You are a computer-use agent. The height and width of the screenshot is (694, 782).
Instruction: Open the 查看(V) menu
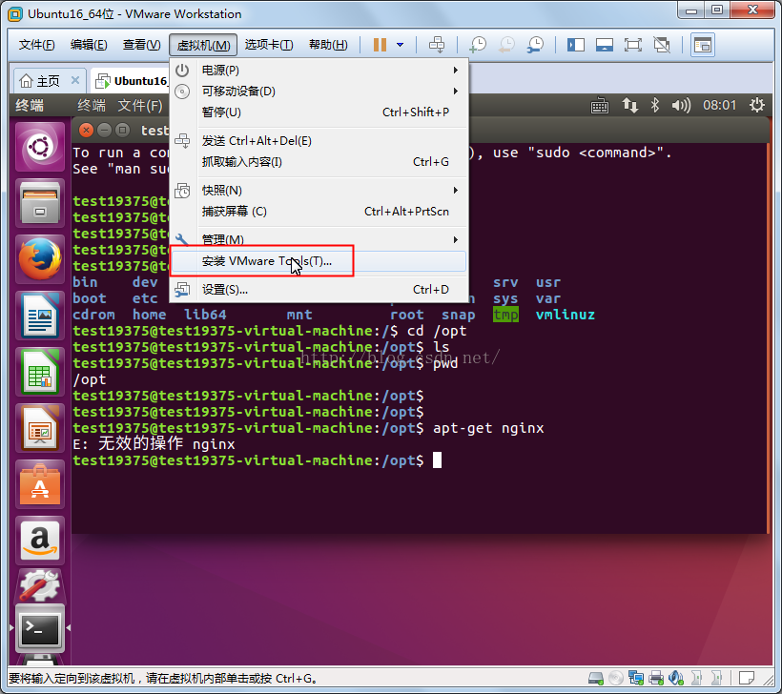142,45
